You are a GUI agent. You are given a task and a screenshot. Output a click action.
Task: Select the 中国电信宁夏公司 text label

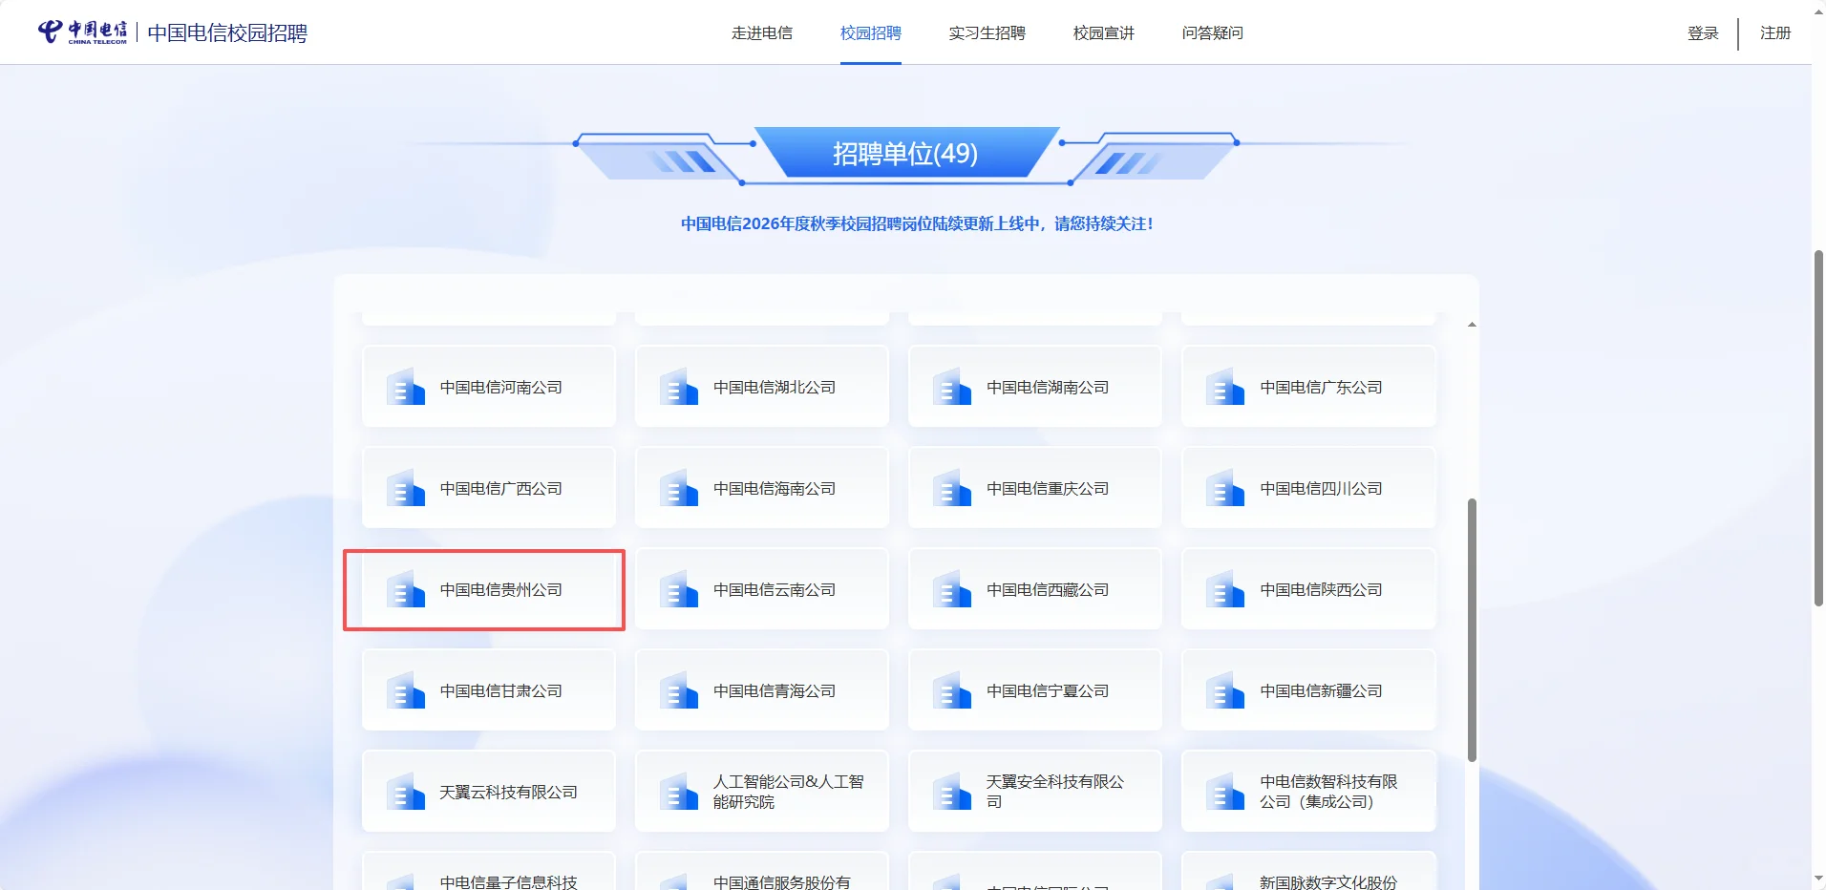click(x=1048, y=691)
